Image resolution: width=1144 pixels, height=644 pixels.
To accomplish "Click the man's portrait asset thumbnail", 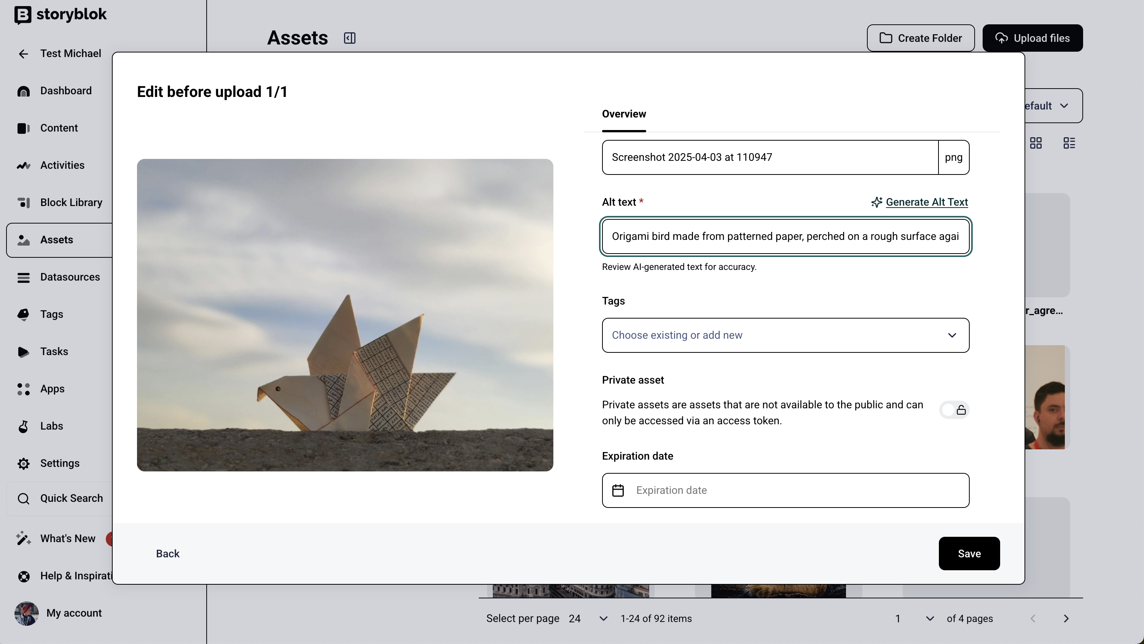I will [x=1045, y=397].
